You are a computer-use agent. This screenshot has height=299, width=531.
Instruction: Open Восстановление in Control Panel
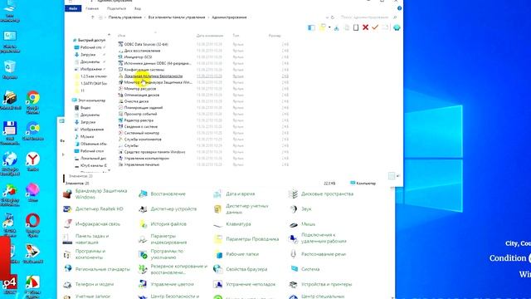pyautogui.click(x=168, y=194)
